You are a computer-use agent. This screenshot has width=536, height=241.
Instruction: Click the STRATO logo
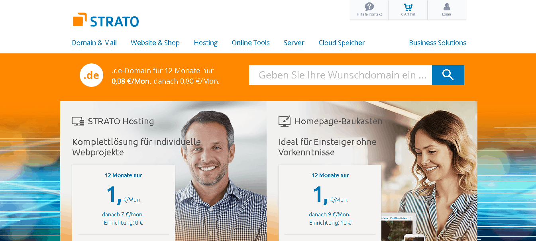point(106,20)
